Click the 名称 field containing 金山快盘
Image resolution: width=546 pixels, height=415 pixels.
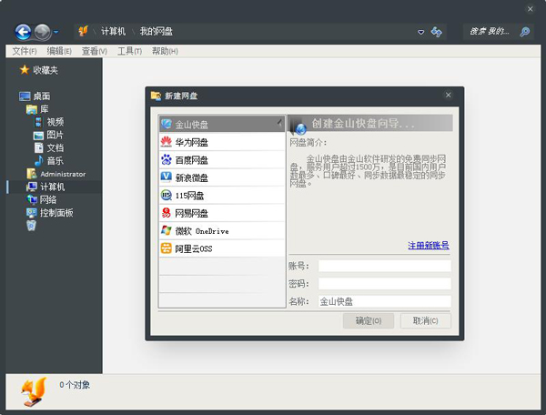(x=384, y=301)
